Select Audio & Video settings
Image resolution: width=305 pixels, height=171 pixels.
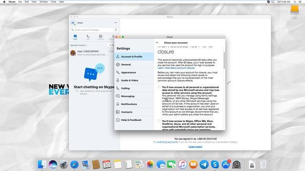coord(134,80)
